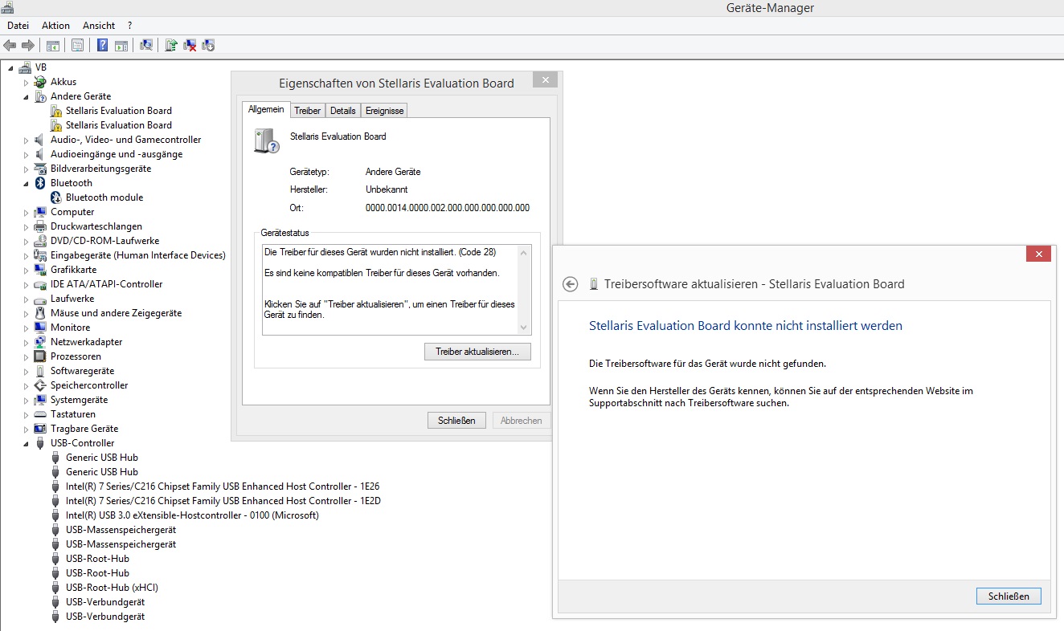Screen dimensions: 1064x631
Task: Open the Datei menu
Action: [18, 26]
